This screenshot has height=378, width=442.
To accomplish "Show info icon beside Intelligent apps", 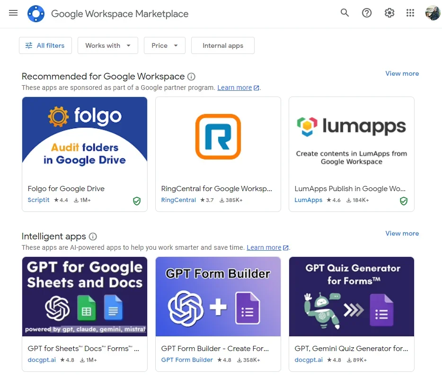I will [93, 237].
